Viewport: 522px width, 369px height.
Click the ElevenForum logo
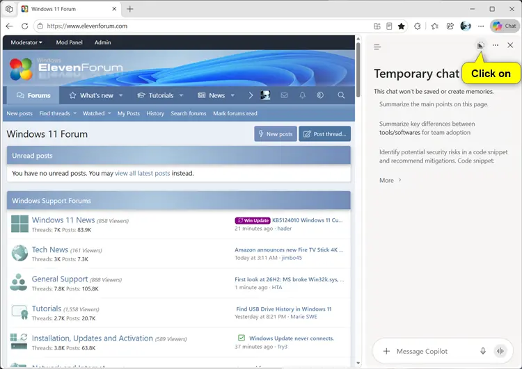click(67, 69)
